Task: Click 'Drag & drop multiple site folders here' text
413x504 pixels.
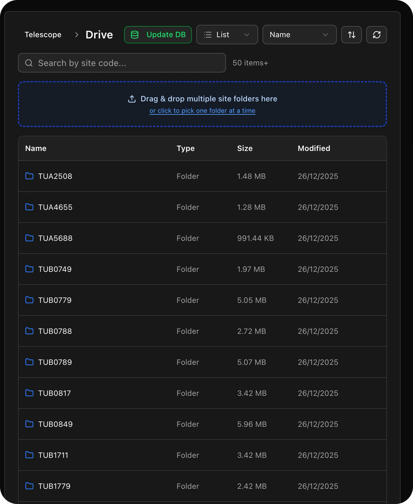Action: click(209, 99)
